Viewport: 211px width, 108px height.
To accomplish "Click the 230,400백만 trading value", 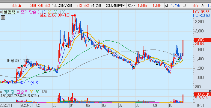I will point(116,5).
